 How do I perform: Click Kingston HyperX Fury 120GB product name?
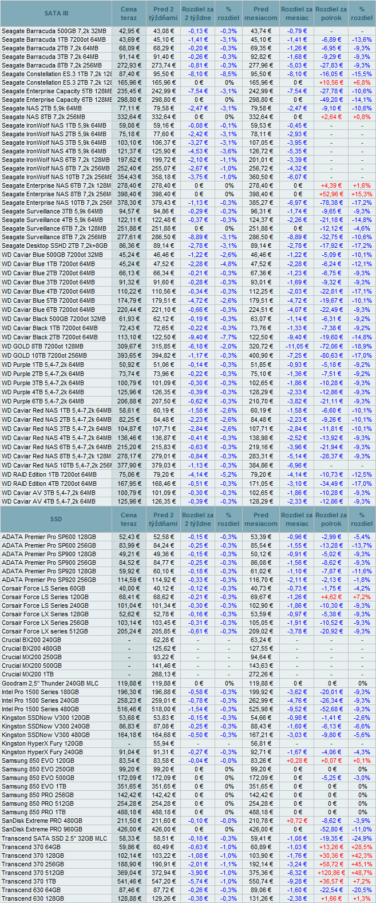point(42,743)
